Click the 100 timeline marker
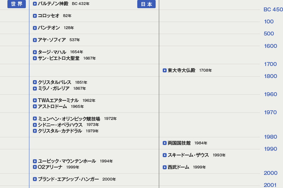 pos(269,22)
